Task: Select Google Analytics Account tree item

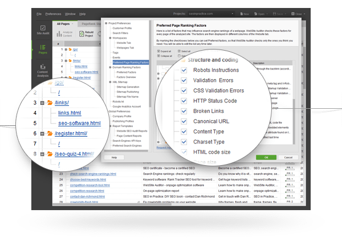Action: tap(127, 106)
